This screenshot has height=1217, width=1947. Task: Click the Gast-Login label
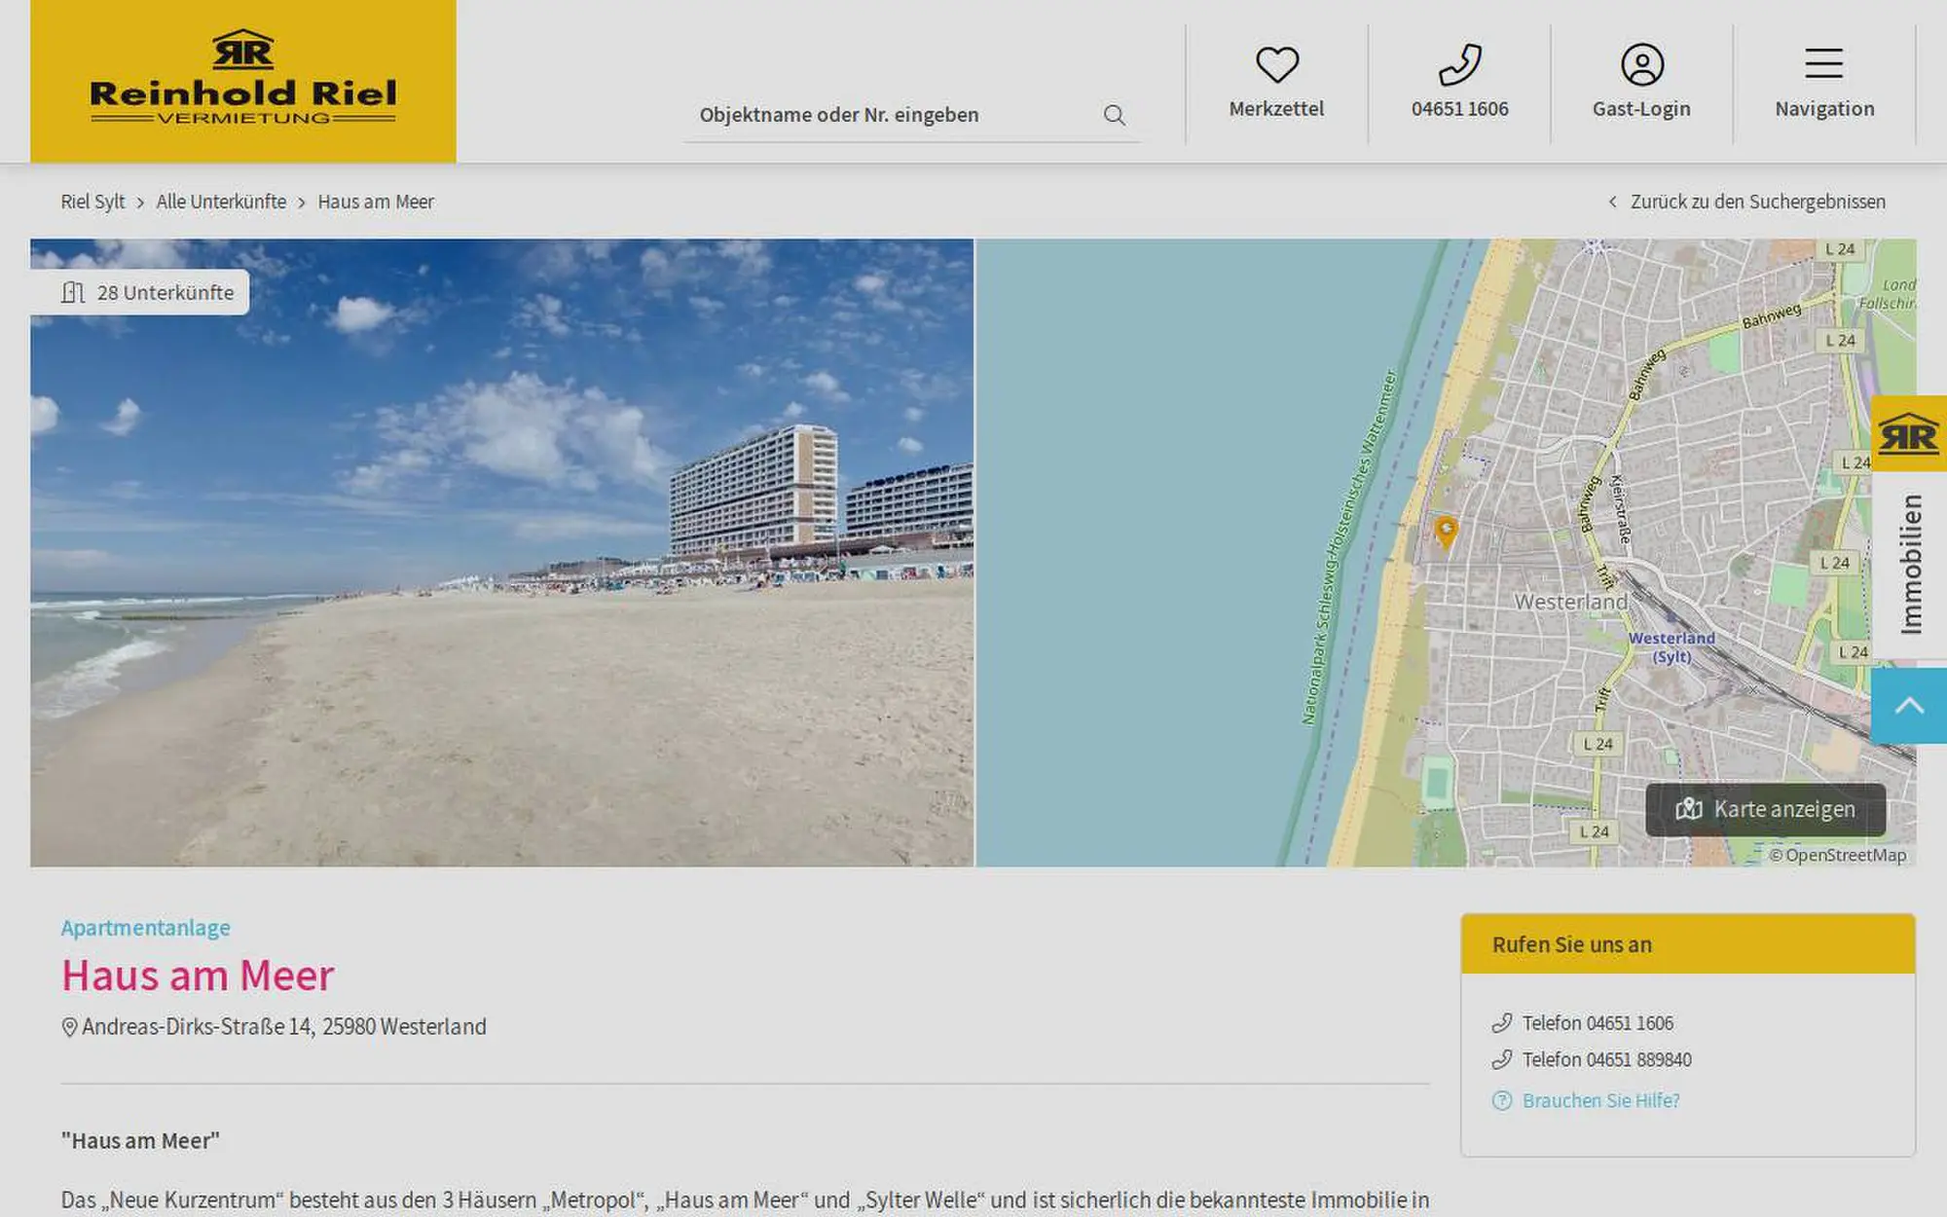pyautogui.click(x=1641, y=109)
